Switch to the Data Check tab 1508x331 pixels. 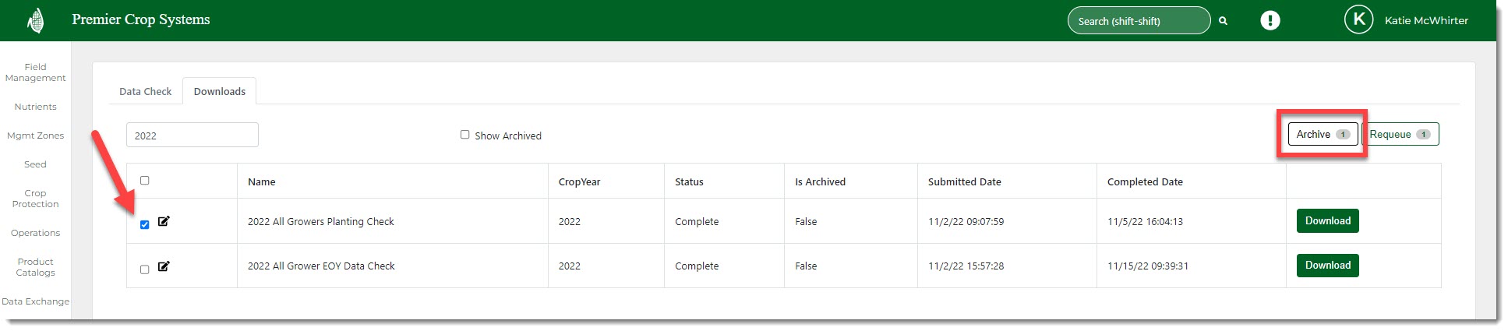click(x=145, y=92)
